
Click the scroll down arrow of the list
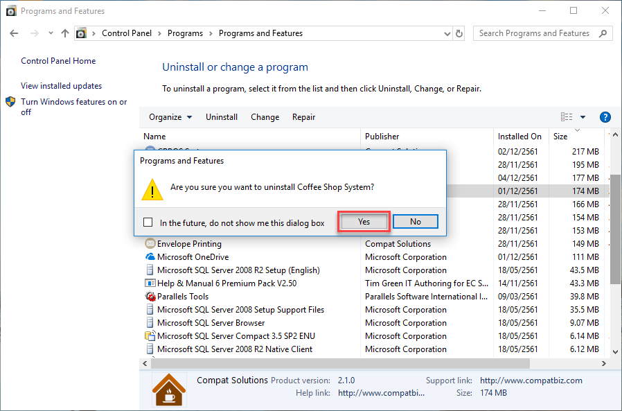pyautogui.click(x=615, y=352)
